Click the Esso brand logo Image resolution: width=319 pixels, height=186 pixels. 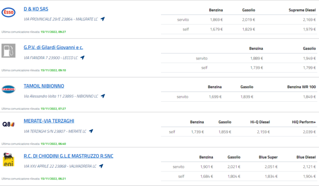click(8, 12)
